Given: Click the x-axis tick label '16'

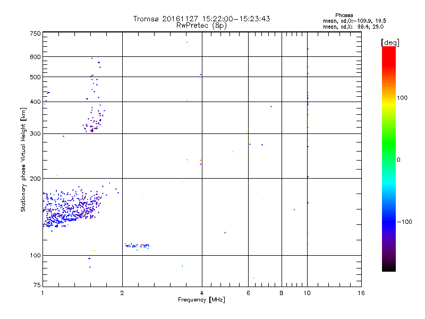Looking at the screenshot, I should (361, 293).
